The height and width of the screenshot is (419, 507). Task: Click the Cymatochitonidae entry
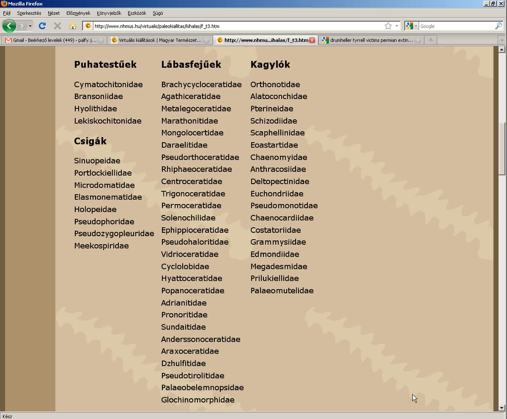[x=108, y=85]
